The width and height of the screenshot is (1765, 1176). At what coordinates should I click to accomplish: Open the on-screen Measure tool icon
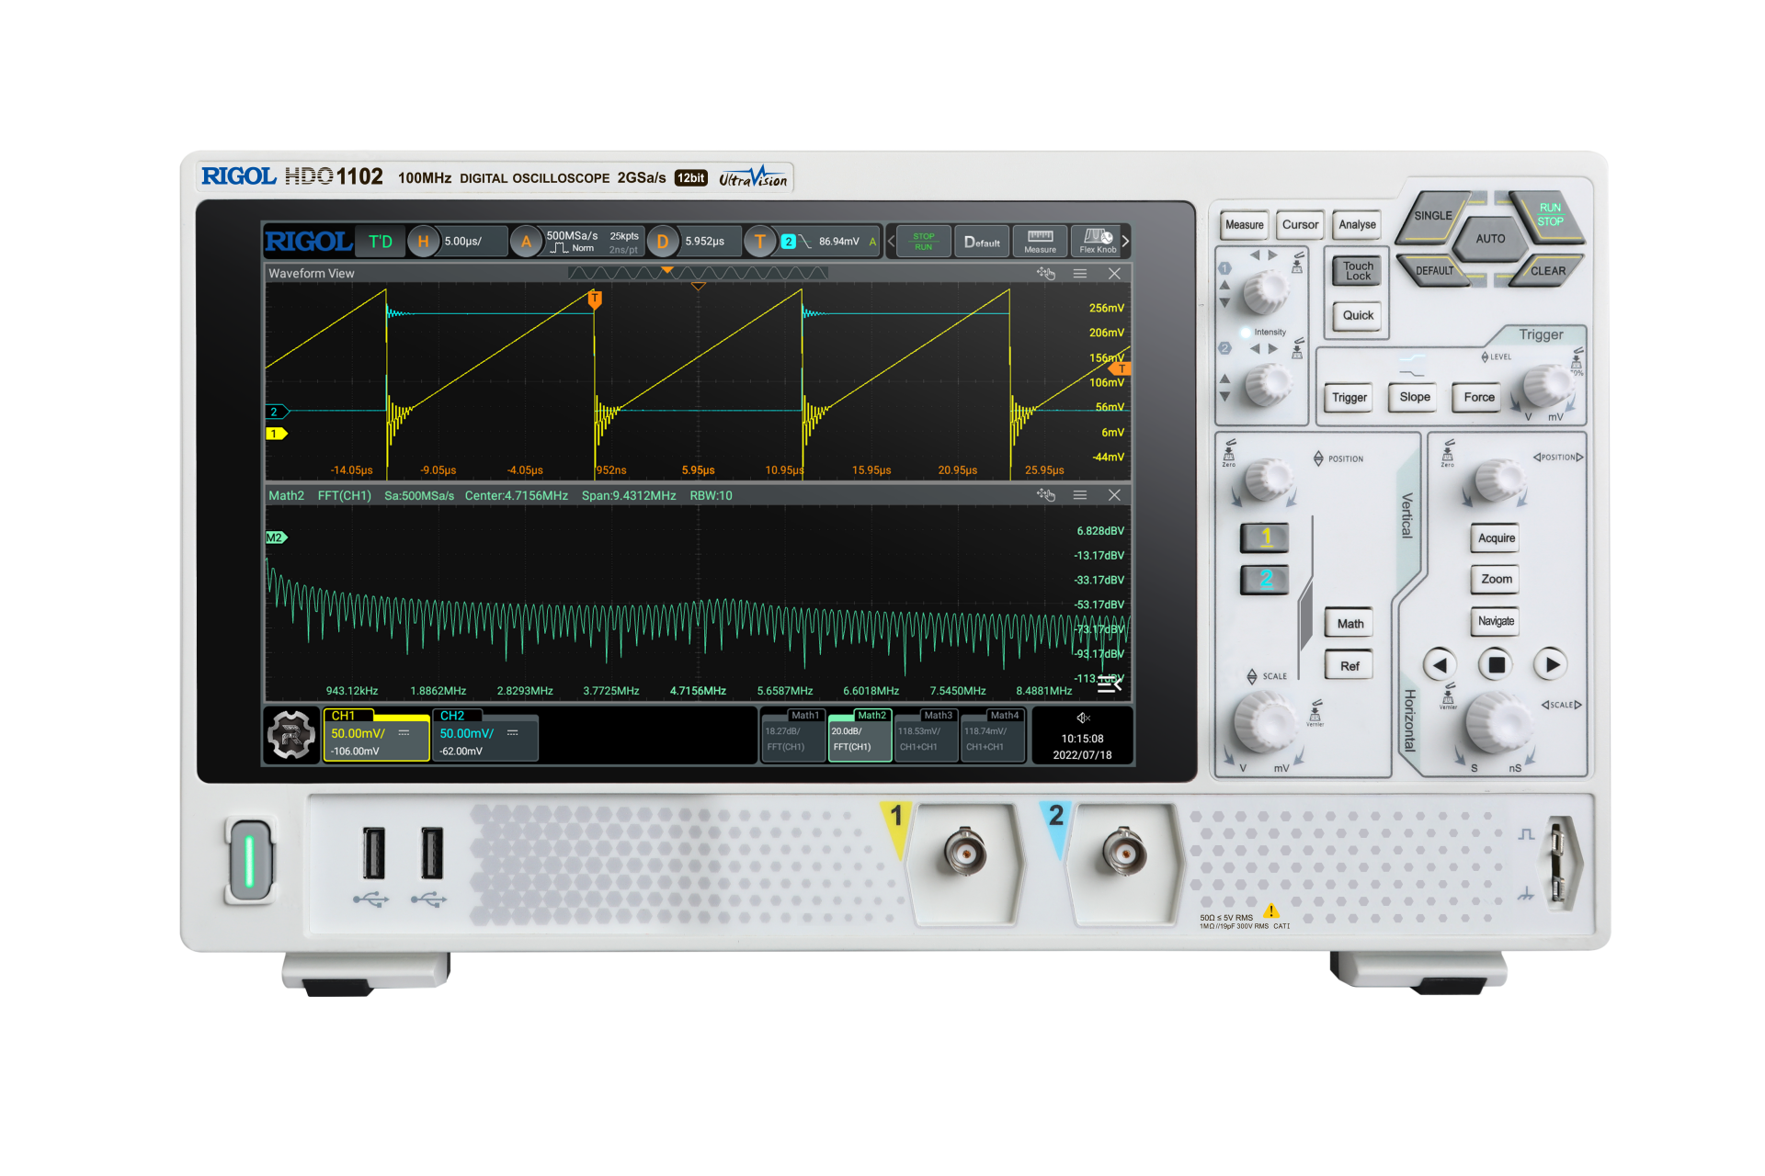(x=1040, y=241)
